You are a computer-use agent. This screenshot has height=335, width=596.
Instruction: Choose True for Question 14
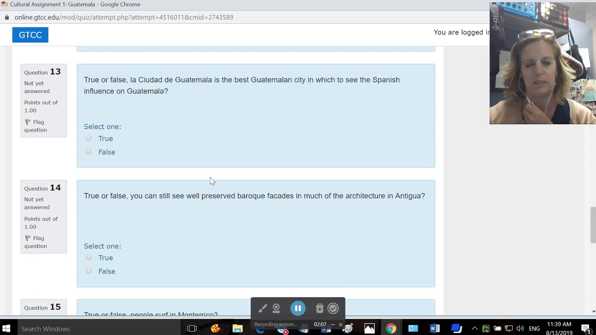click(x=88, y=257)
